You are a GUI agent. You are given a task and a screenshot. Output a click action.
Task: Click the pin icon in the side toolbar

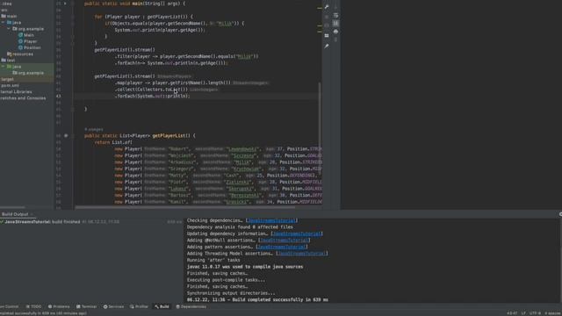327,47
